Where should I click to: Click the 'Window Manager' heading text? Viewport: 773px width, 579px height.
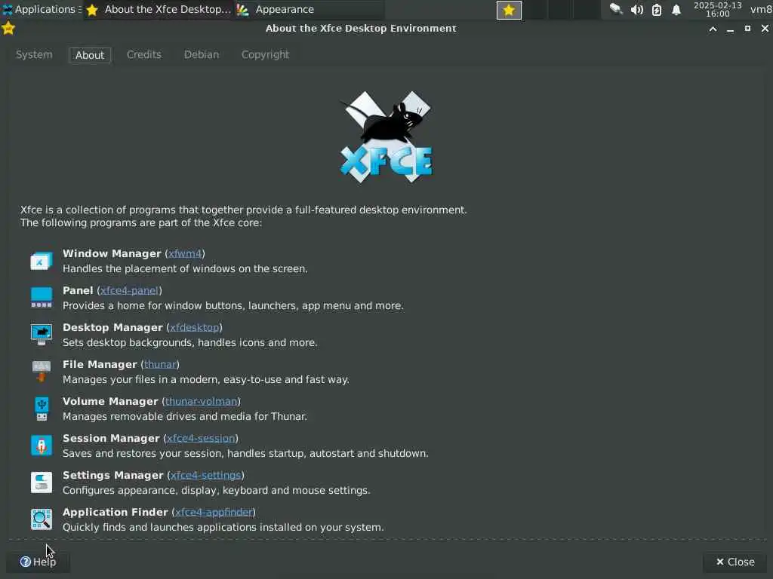point(112,253)
